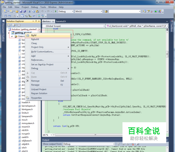Open the Debug menu in the menu bar
Screen dimensions: 175x152
[34, 7]
